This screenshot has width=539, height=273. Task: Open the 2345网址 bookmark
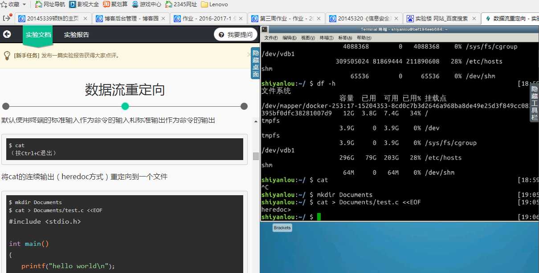click(181, 4)
